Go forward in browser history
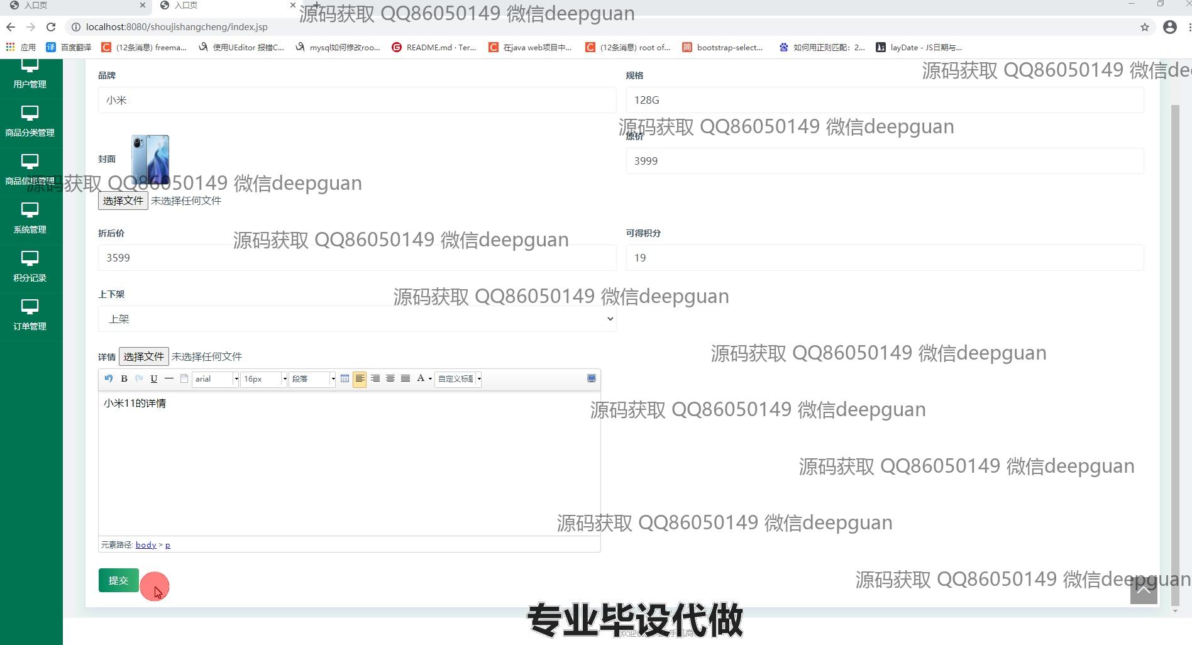1192x645 pixels. (31, 27)
